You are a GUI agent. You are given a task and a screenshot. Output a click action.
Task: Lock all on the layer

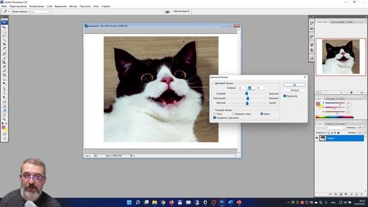[339, 133]
